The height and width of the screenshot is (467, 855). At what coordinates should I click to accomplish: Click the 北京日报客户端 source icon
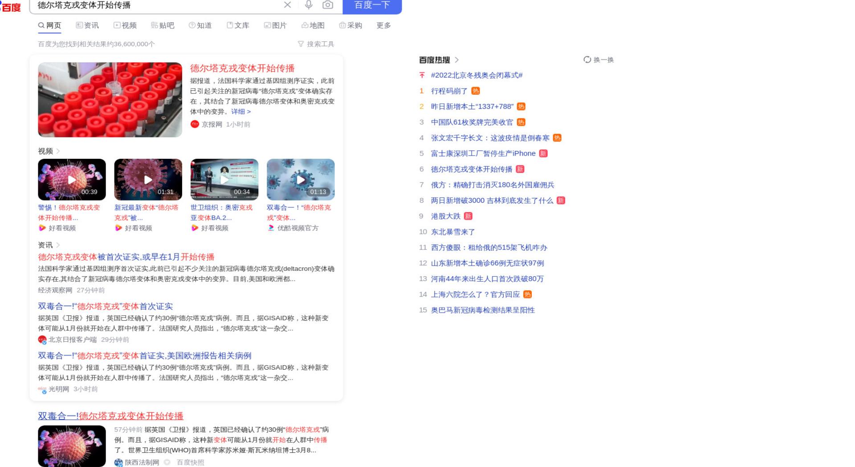pos(42,340)
